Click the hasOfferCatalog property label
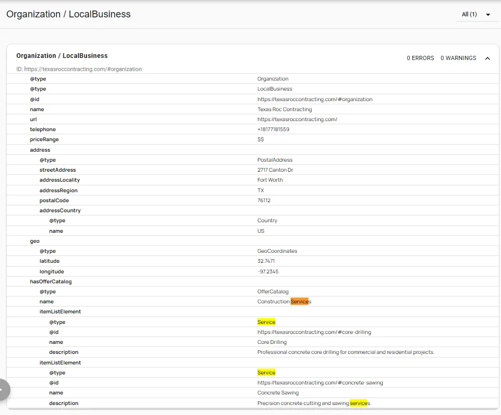Screen dimensions: 501x415 [51, 282]
